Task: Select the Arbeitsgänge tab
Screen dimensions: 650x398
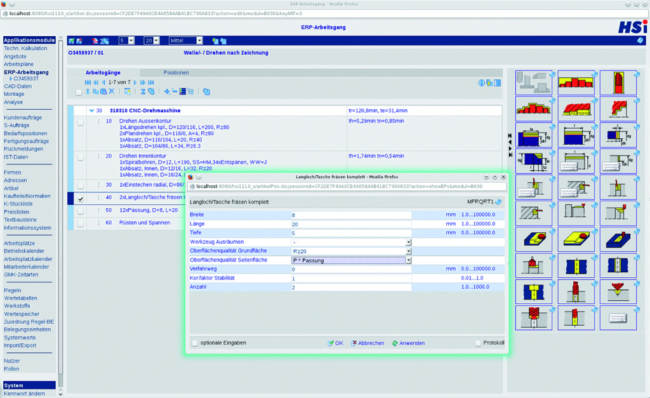Action: click(103, 72)
